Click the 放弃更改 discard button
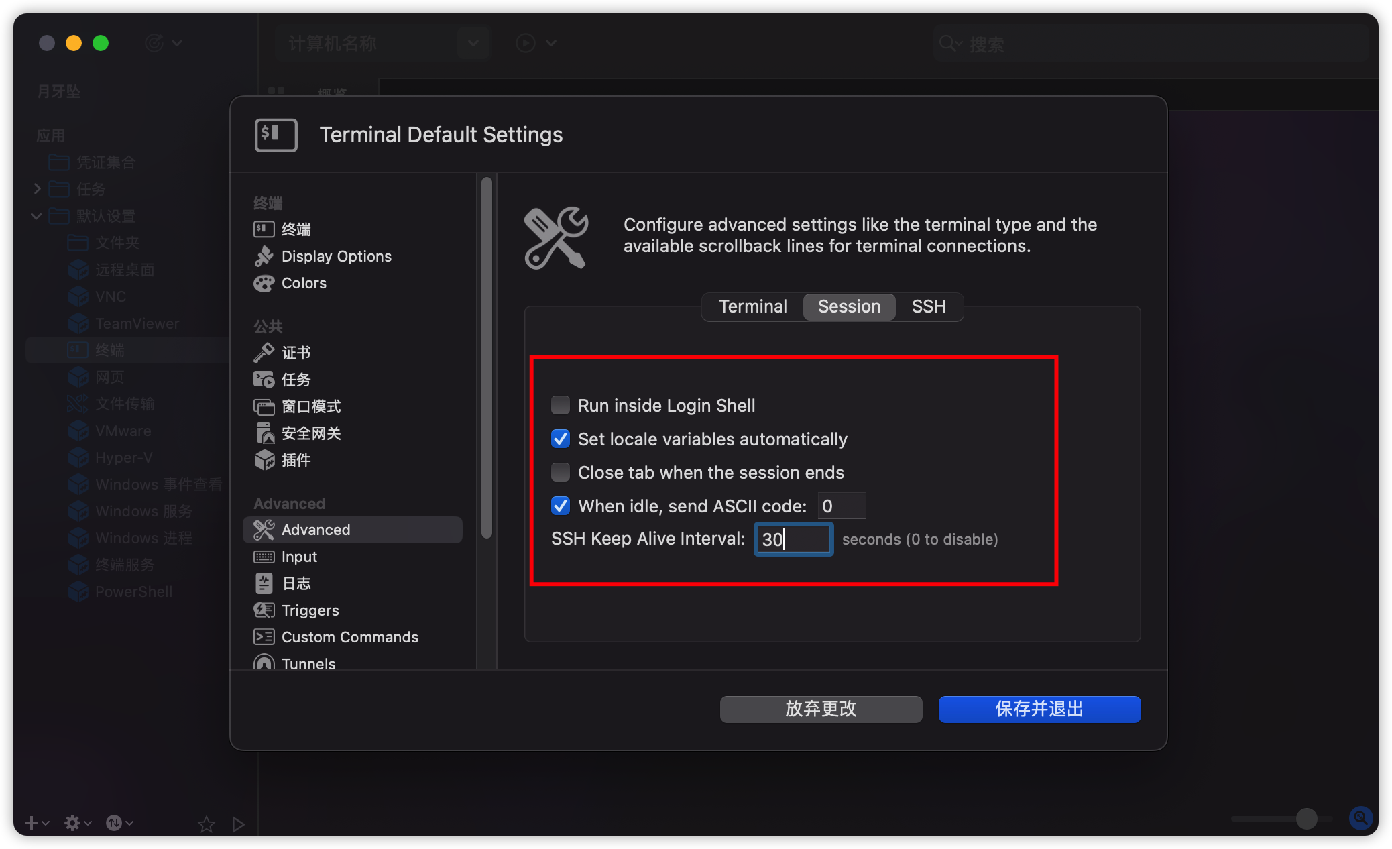1392x849 pixels. [821, 709]
